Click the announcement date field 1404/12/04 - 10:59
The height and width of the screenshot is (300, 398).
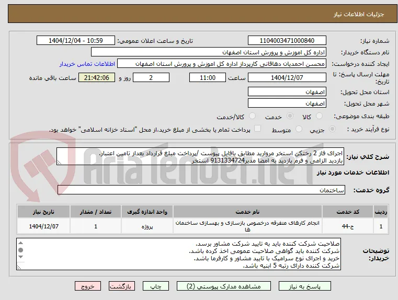tap(76, 41)
